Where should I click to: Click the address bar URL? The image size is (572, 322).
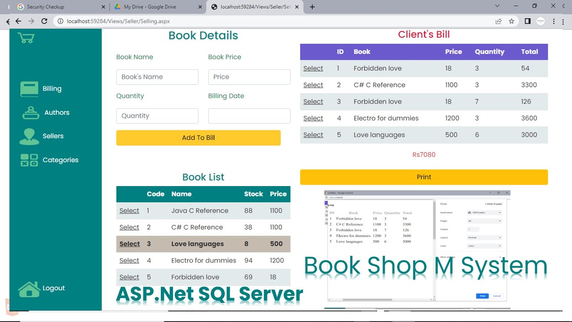coord(118,21)
